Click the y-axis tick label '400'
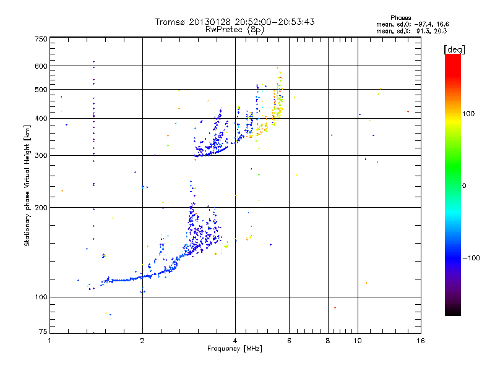Viewport: 495px width, 371px height. pyautogui.click(x=41, y=118)
